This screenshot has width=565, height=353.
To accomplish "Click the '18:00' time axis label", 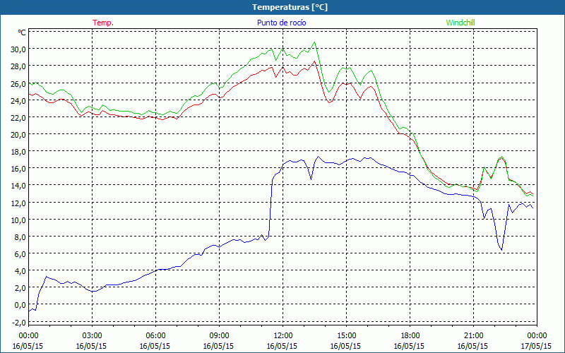I will tap(410, 336).
